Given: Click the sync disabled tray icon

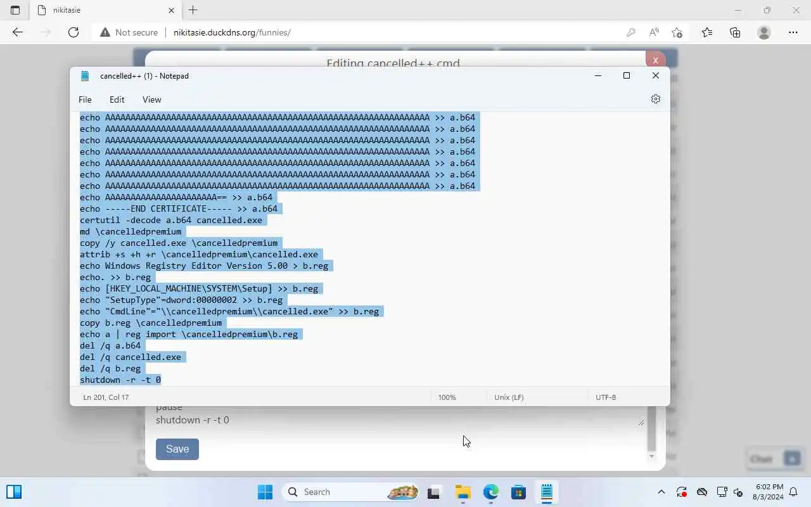Looking at the screenshot, I should click(x=702, y=492).
